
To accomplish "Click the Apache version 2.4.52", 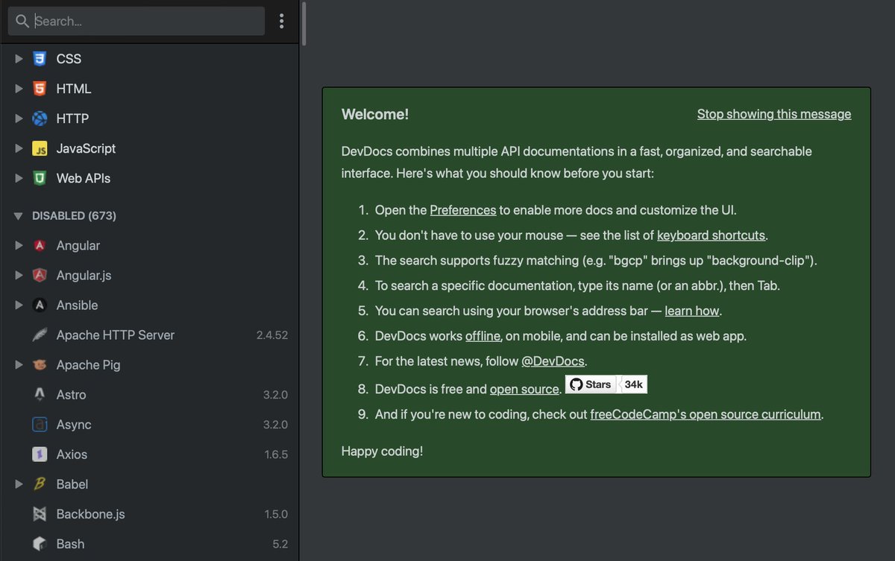I will point(272,335).
